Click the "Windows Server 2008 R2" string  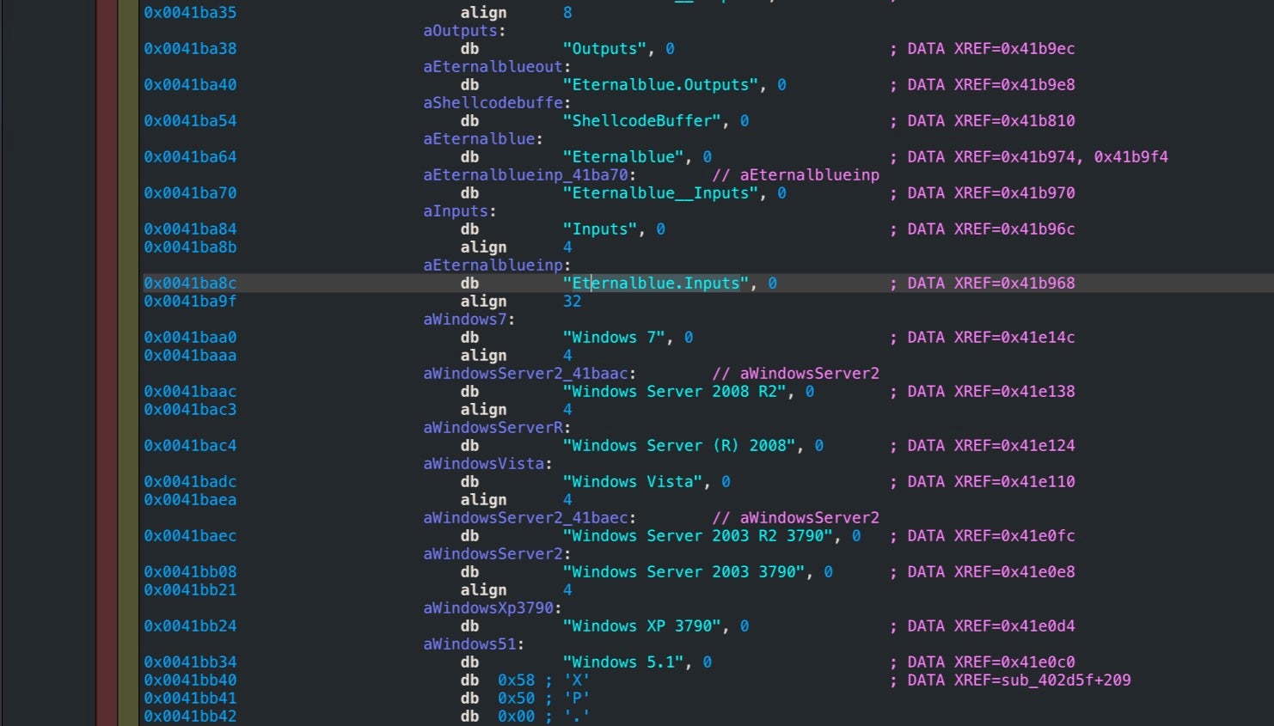[x=674, y=392]
